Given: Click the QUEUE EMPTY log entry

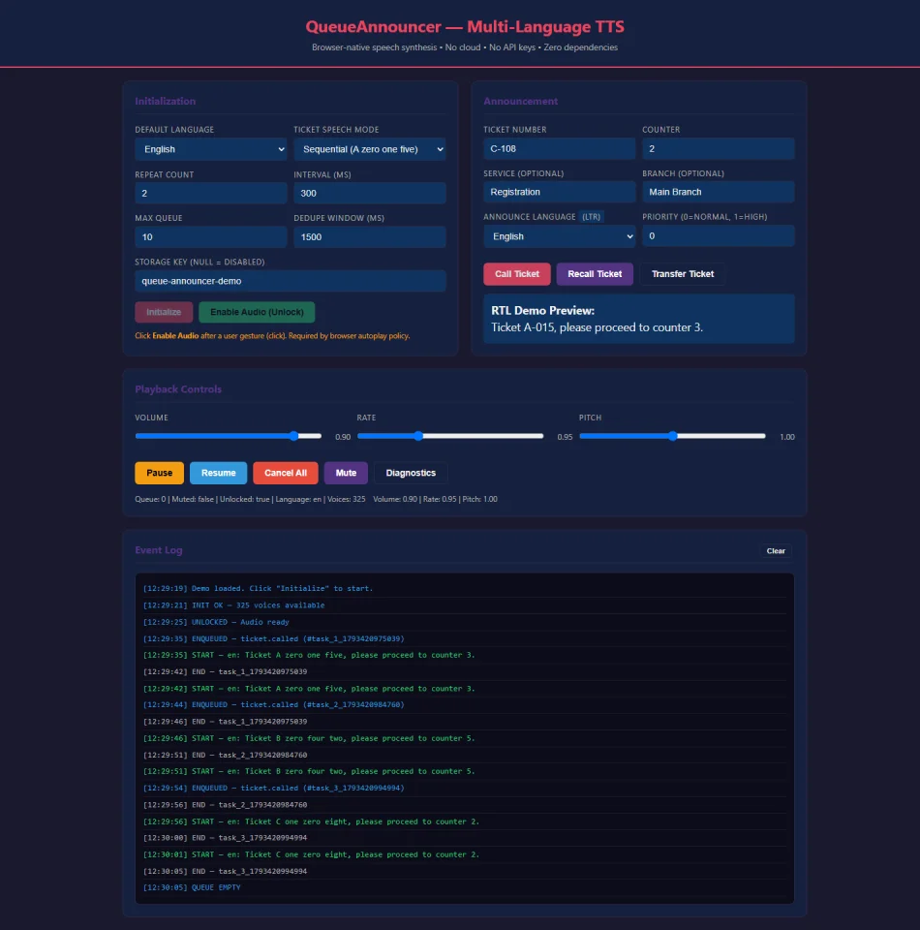Looking at the screenshot, I should 464,887.
